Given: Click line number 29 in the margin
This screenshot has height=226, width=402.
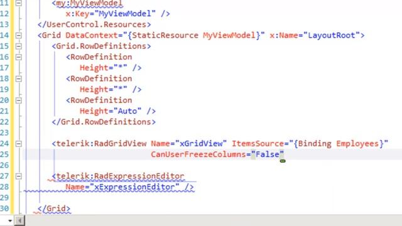Looking at the screenshot, I should 4,198.
